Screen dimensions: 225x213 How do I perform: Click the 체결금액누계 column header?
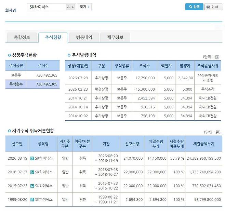point(204,144)
